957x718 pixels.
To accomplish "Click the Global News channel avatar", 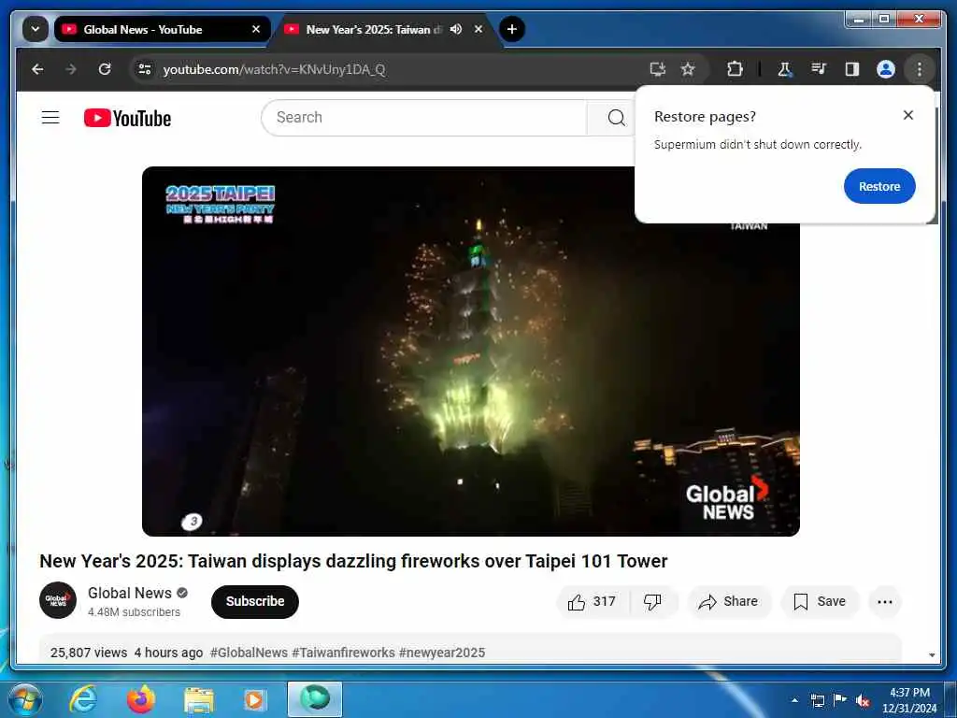I will (x=58, y=600).
